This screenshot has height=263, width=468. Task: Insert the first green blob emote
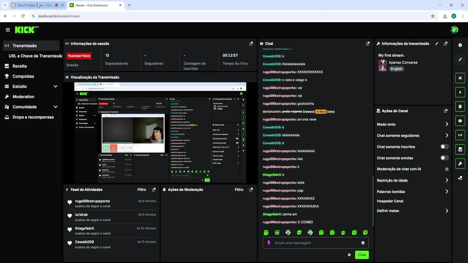coord(266,232)
